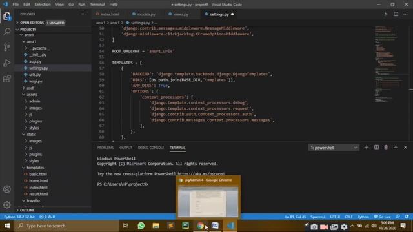Click Ln, Col cursor position indicator
Viewport: 413px width, 232px height.
[296, 217]
